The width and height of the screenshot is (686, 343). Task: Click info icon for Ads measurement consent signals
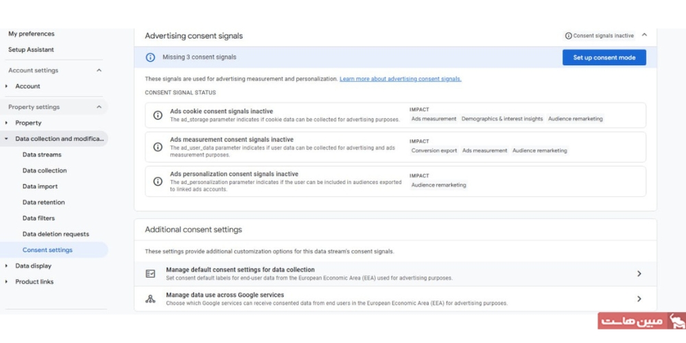[x=158, y=147]
